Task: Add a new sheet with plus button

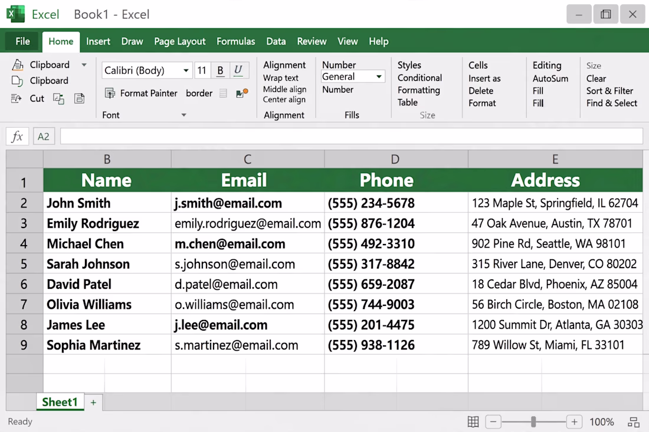Action: pyautogui.click(x=94, y=402)
